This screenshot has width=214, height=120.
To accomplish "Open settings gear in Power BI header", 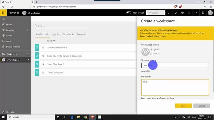I will (x=182, y=13).
